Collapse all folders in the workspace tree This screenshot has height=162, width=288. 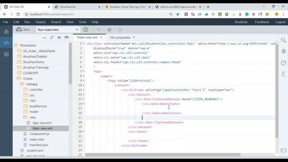point(45,37)
